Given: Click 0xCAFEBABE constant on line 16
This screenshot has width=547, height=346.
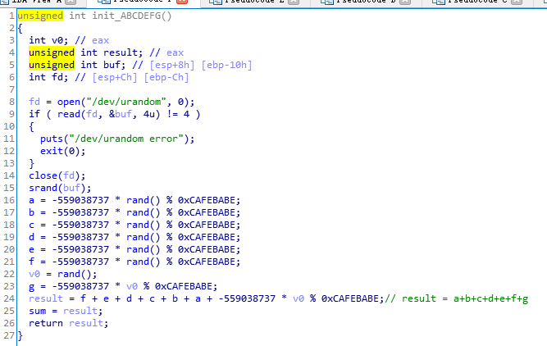Looking at the screenshot, I should [207, 200].
